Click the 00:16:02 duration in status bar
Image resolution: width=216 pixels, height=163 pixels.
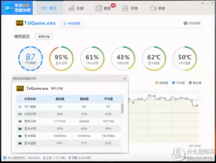(x=34, y=158)
